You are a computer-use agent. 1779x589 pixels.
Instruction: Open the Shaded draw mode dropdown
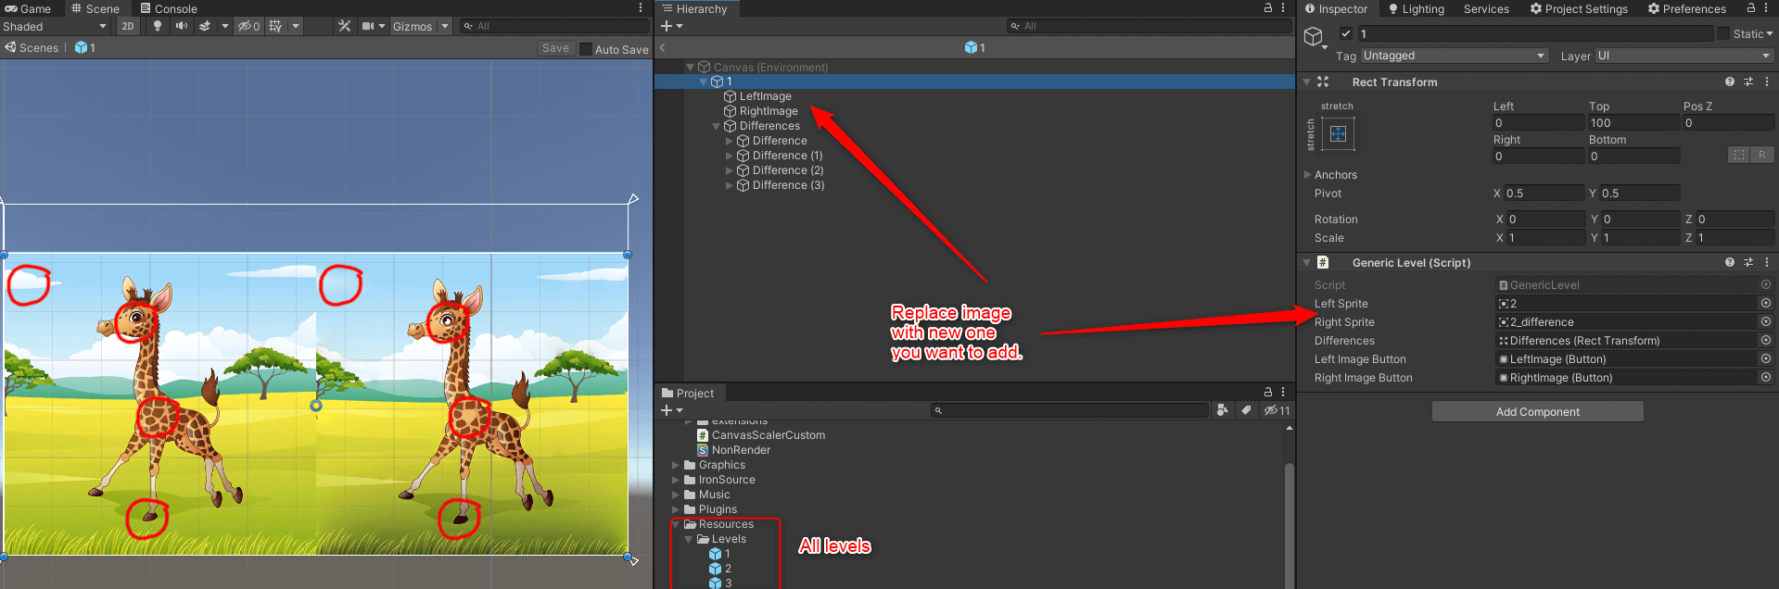[x=55, y=26]
